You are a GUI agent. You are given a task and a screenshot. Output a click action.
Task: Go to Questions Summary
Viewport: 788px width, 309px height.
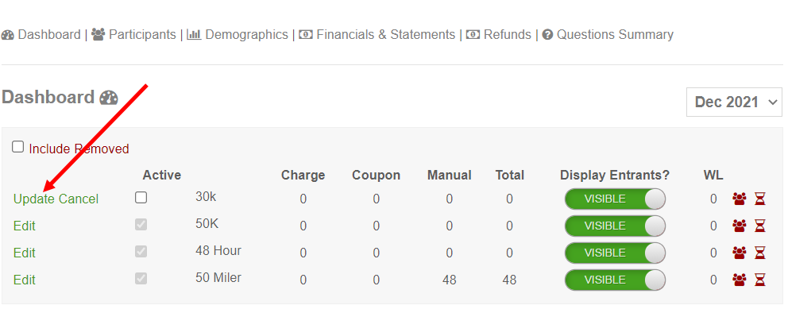tap(608, 35)
